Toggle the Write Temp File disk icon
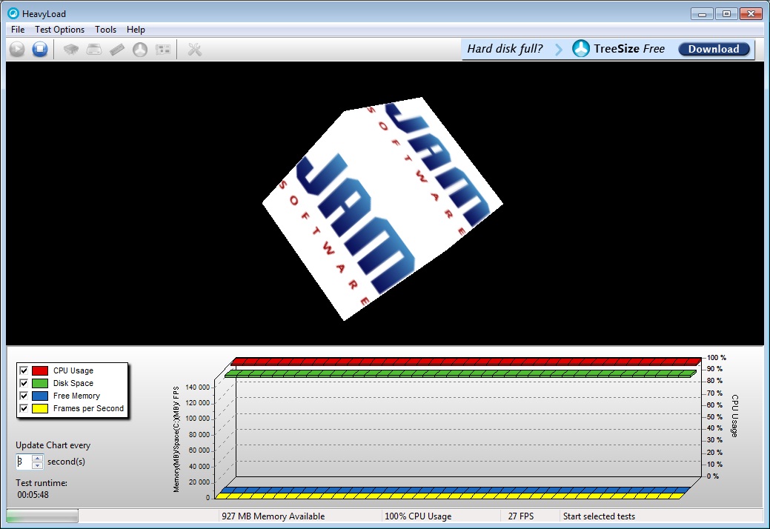Screen dimensions: 770x529 pos(94,49)
